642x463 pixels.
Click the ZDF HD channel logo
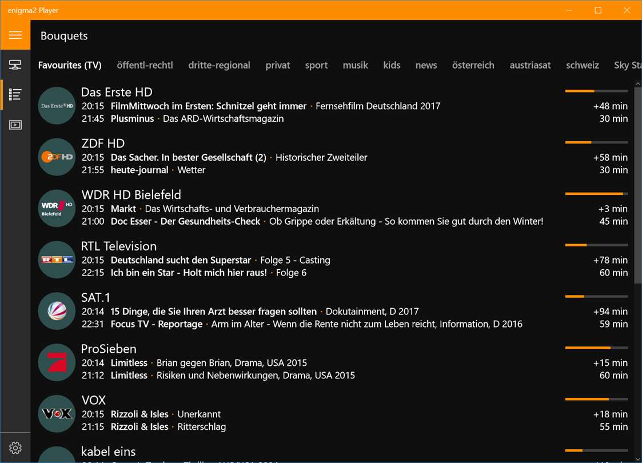(x=57, y=157)
